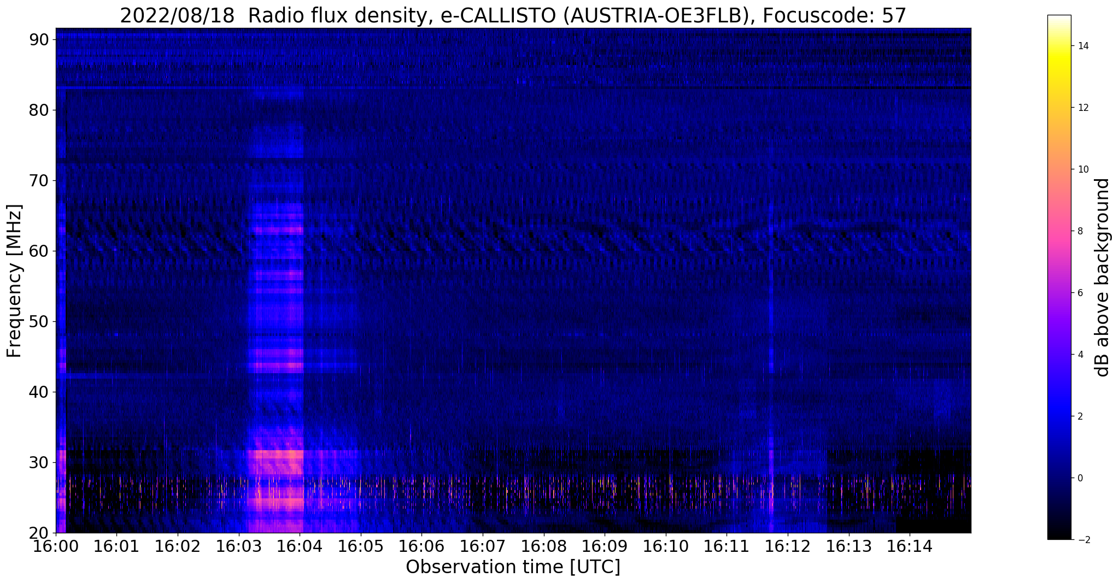Click the colorbar tick value 12
Screen dimensions: 1119x583
(1083, 108)
